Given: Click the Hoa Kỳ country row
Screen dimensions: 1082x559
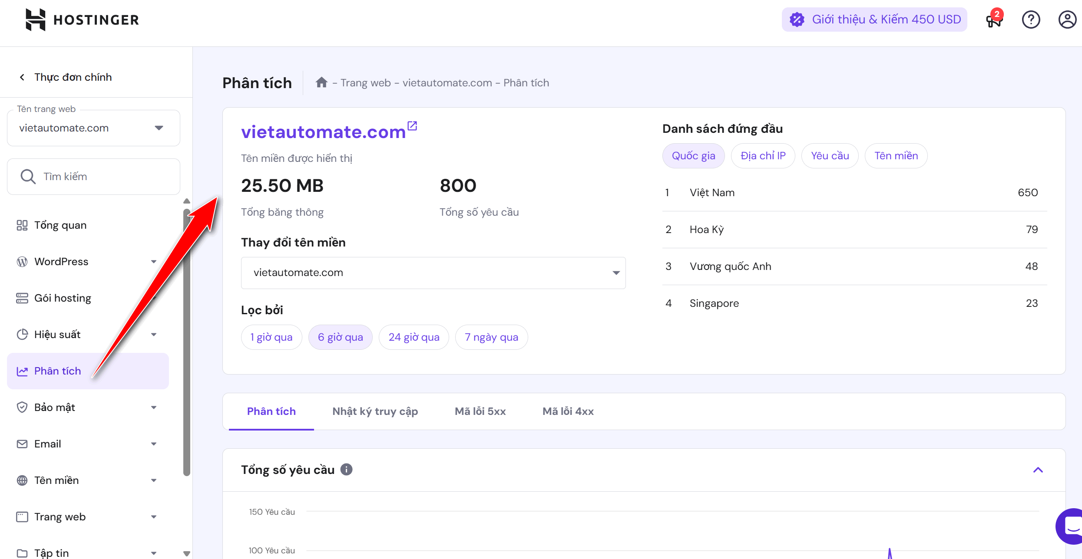Looking at the screenshot, I should click(x=854, y=230).
